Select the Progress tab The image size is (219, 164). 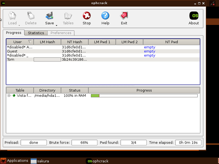[x=14, y=33]
